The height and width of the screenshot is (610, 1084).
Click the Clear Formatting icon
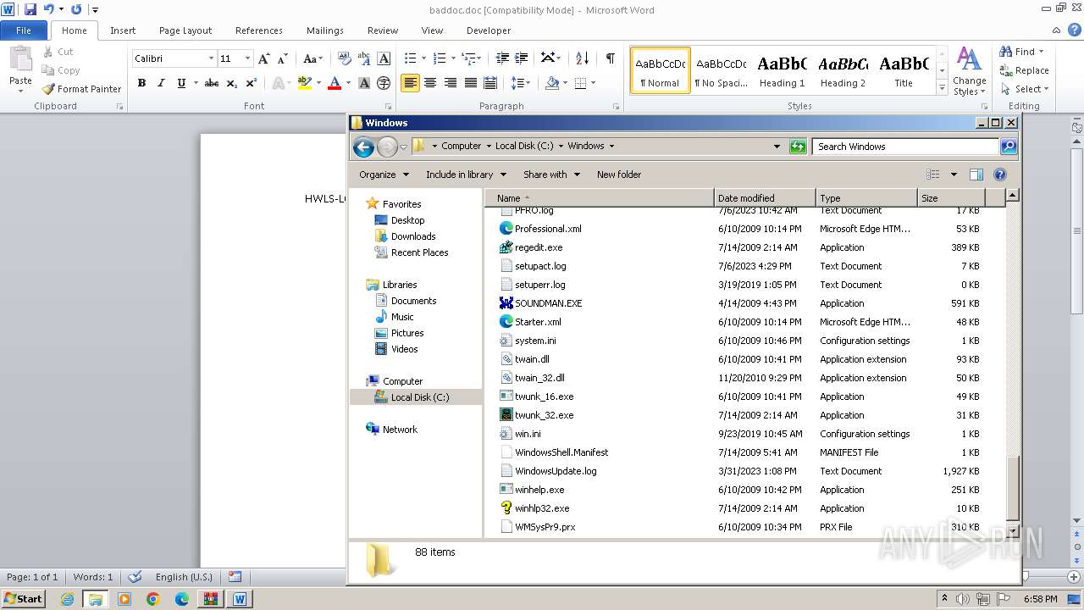pos(344,58)
